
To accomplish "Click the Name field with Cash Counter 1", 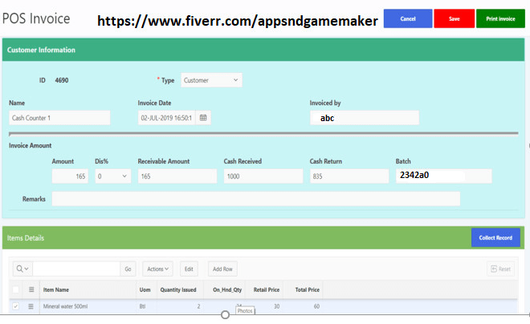I will [x=59, y=118].
